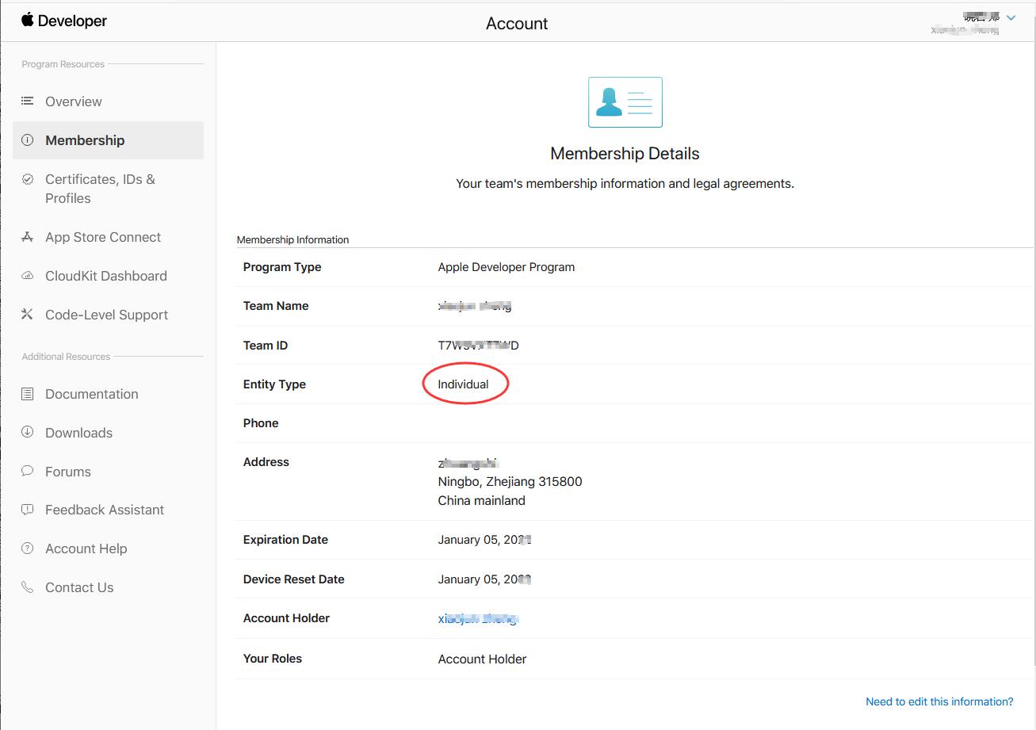Image resolution: width=1036 pixels, height=730 pixels.
Task: Click the Apple Developer logo
Action: point(64,21)
